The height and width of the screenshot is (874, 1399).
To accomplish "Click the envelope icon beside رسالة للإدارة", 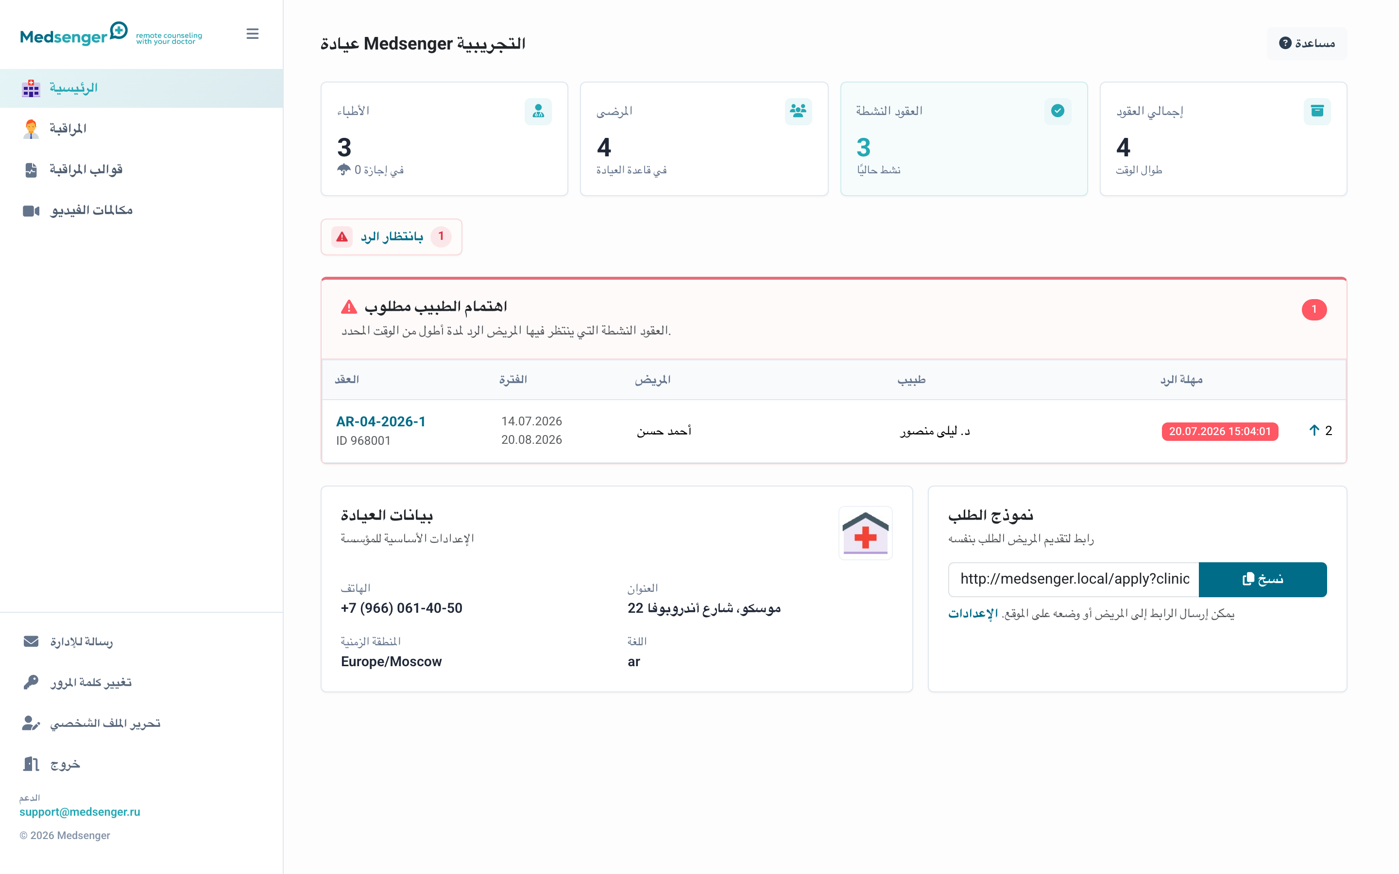I will (x=31, y=641).
